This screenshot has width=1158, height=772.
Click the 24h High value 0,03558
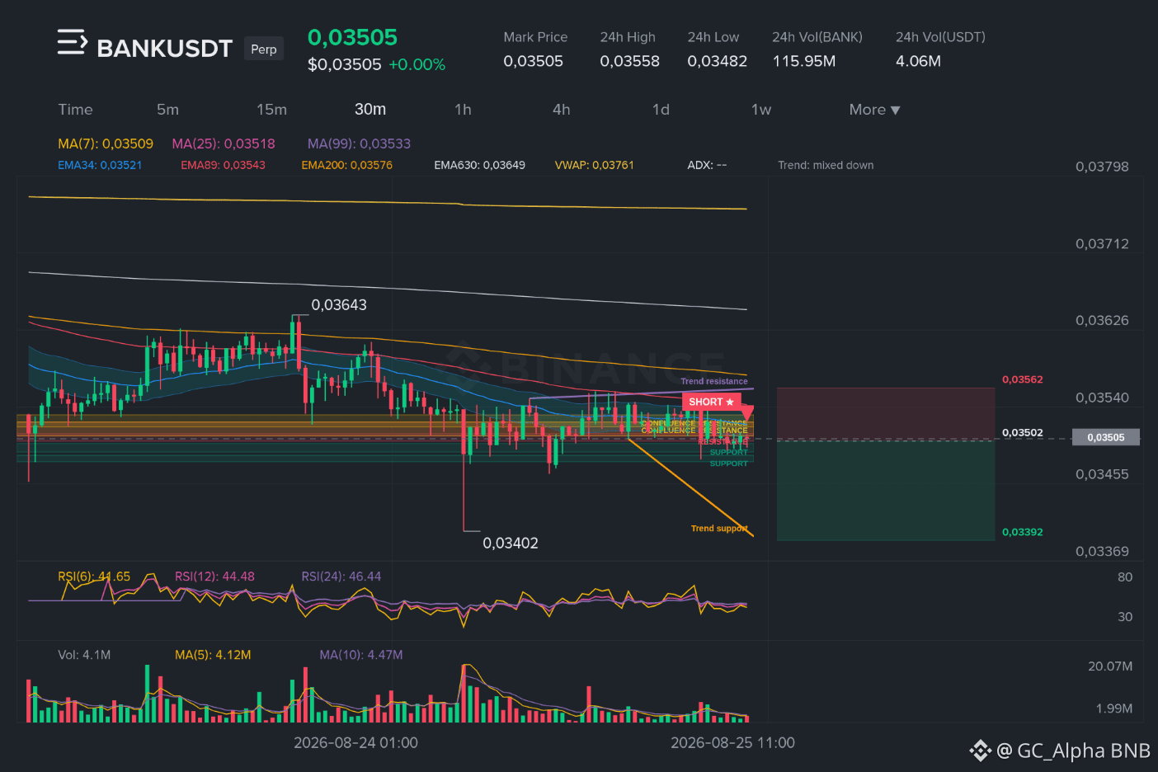click(x=630, y=61)
